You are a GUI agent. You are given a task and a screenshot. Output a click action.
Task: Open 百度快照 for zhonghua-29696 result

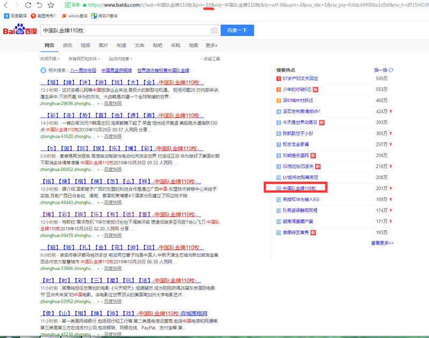(x=113, y=103)
